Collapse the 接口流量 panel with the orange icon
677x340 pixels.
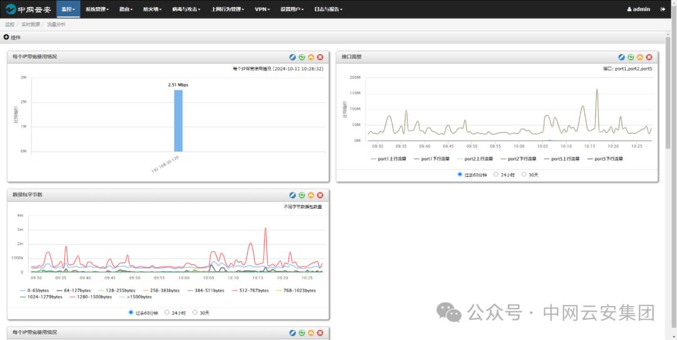coord(640,57)
